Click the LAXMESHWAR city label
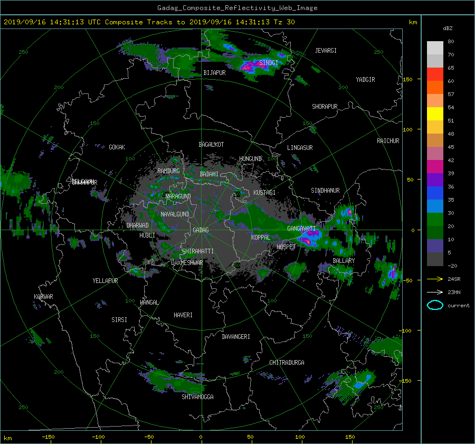 pos(187,263)
